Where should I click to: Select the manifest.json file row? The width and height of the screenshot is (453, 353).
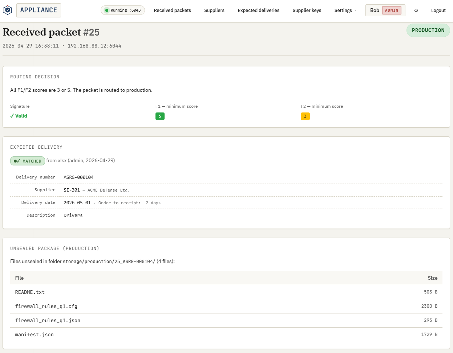pos(226,334)
